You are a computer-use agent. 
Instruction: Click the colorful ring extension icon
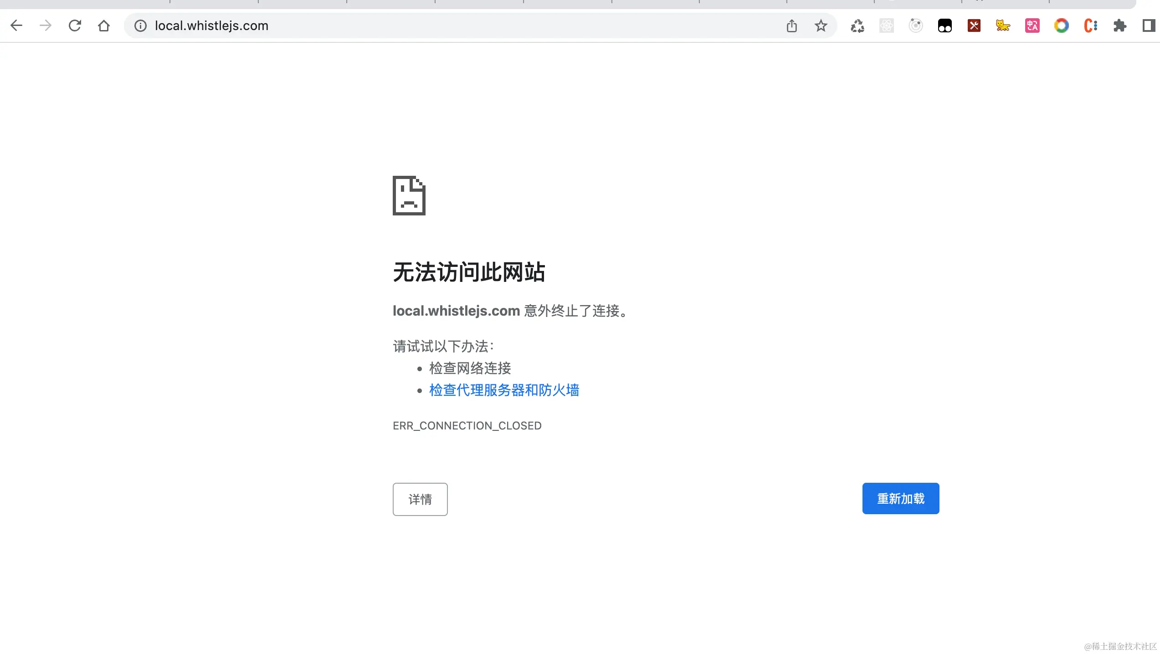pyautogui.click(x=1062, y=26)
